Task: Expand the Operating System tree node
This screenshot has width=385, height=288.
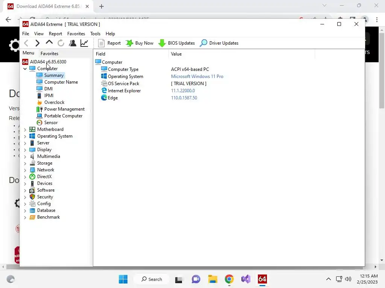Action: tap(25, 136)
